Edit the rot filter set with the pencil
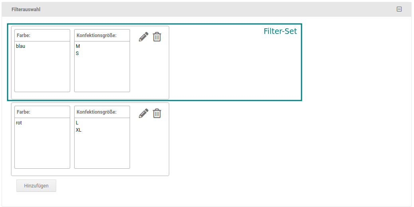 click(x=144, y=114)
